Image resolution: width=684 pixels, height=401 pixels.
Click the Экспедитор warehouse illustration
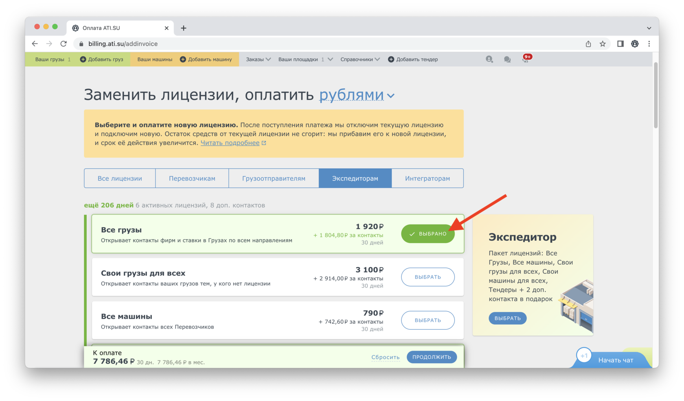(x=577, y=306)
